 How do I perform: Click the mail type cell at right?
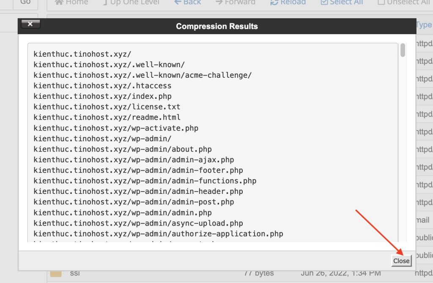tap(423, 220)
